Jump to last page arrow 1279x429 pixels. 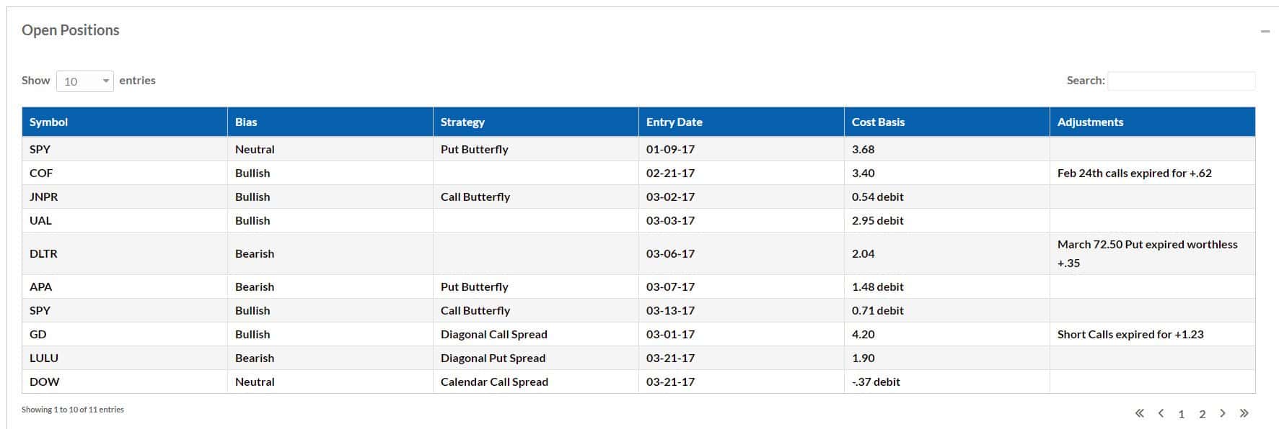1244,413
